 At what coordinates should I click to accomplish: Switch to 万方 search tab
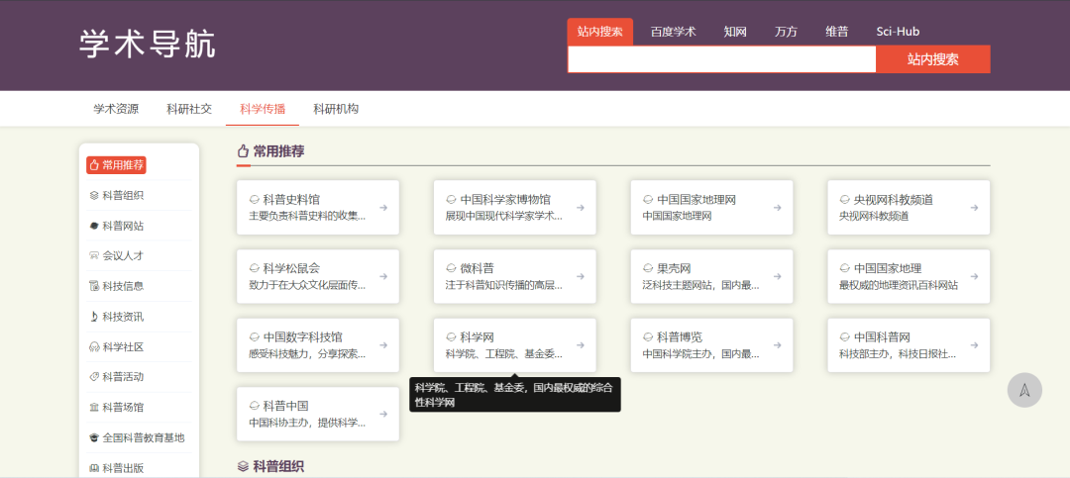pos(786,32)
